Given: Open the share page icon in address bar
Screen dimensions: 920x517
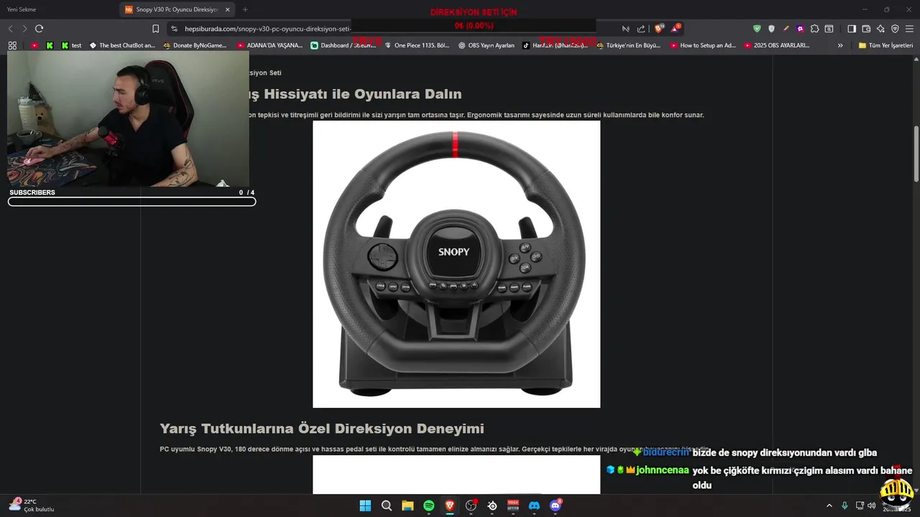Looking at the screenshot, I should (x=641, y=29).
